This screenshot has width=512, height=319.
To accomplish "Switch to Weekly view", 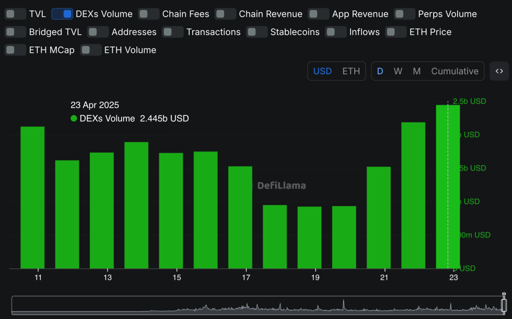I will [x=398, y=71].
